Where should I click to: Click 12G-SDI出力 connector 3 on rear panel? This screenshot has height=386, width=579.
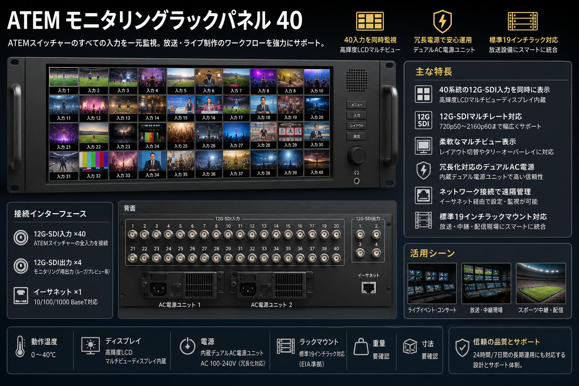tap(360, 253)
